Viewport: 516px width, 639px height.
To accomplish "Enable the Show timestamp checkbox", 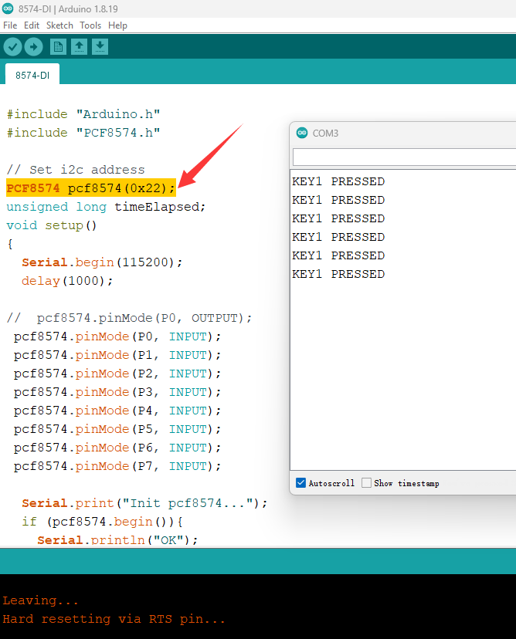I will (x=367, y=483).
